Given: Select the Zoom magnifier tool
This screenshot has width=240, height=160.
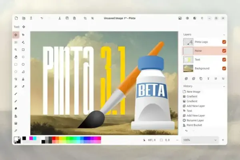Looking at the screenshot, I should pyautogui.click(x=16, y=50).
